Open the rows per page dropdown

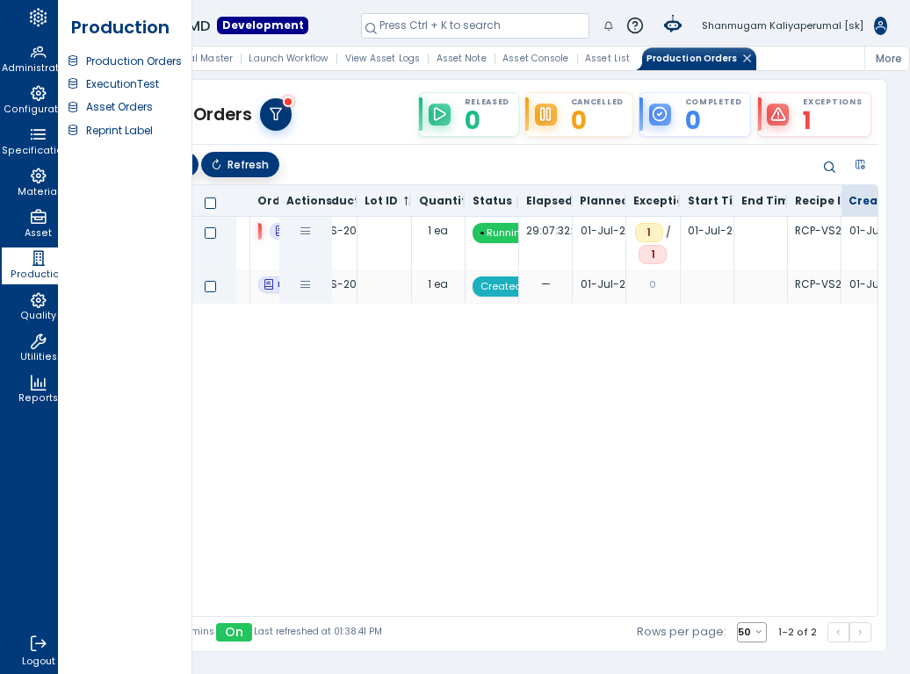pyautogui.click(x=752, y=632)
